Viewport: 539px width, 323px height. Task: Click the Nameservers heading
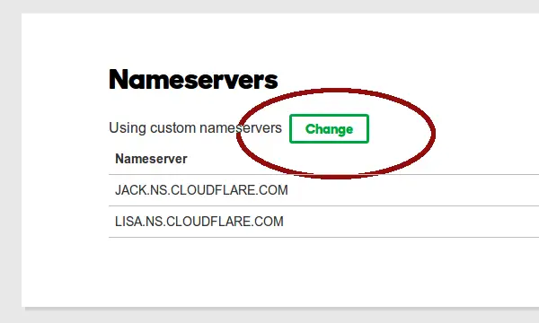pos(193,80)
